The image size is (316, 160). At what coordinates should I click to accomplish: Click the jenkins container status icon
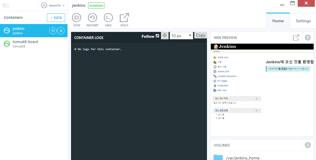7,31
